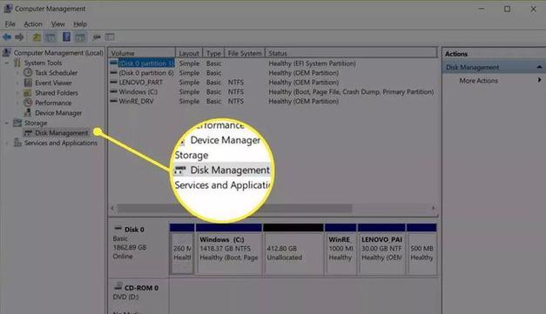Click the Disk 0 drive icon in lower pane
Screen dimensions: 546x314
point(118,229)
